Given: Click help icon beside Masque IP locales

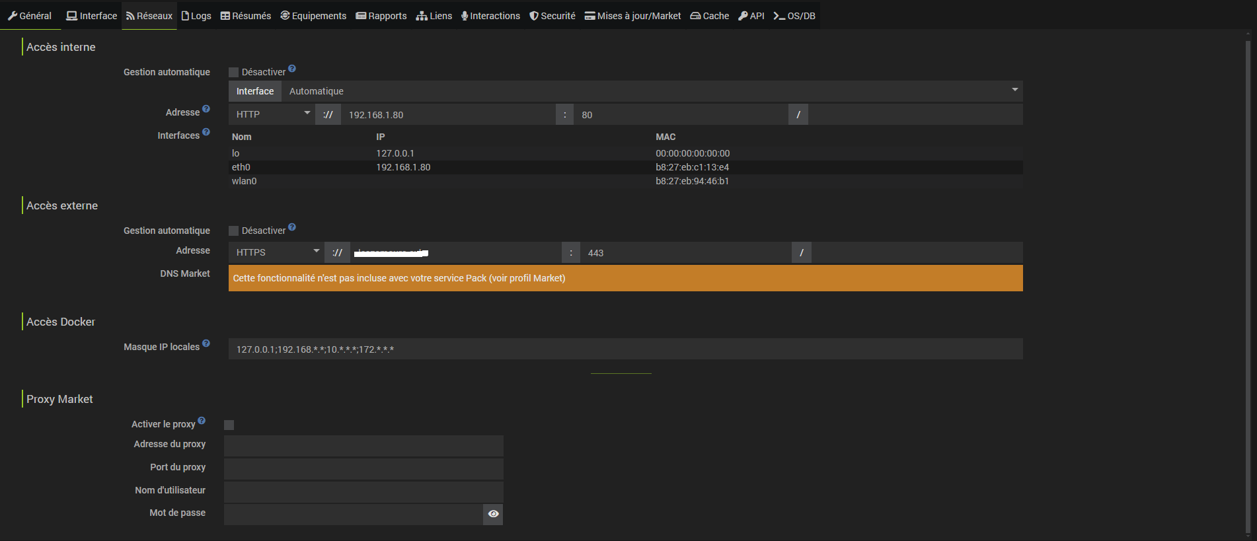Looking at the screenshot, I should [x=206, y=343].
